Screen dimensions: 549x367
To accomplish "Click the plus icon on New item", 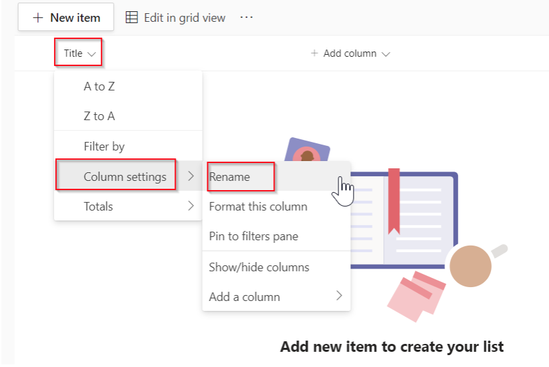I will tap(38, 18).
